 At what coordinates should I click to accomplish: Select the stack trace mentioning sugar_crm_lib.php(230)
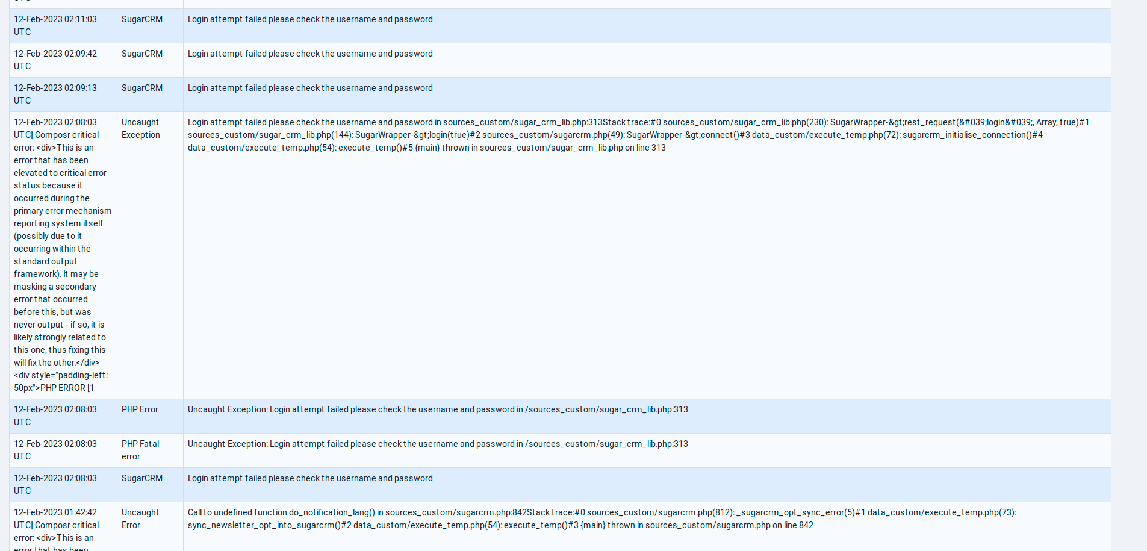(x=638, y=135)
